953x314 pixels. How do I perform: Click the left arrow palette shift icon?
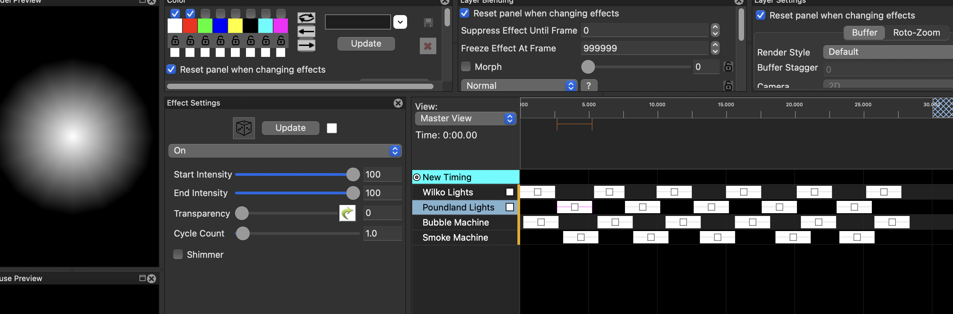[306, 31]
